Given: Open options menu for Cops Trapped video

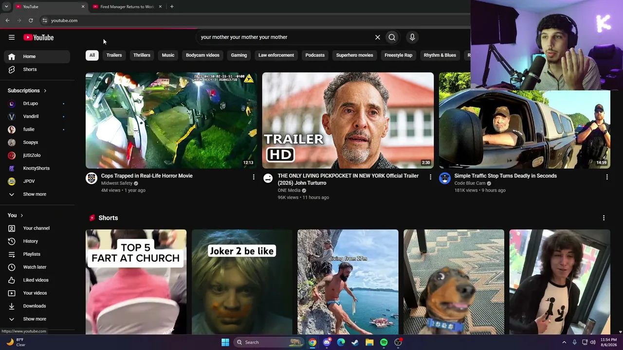Looking at the screenshot, I should 254,177.
